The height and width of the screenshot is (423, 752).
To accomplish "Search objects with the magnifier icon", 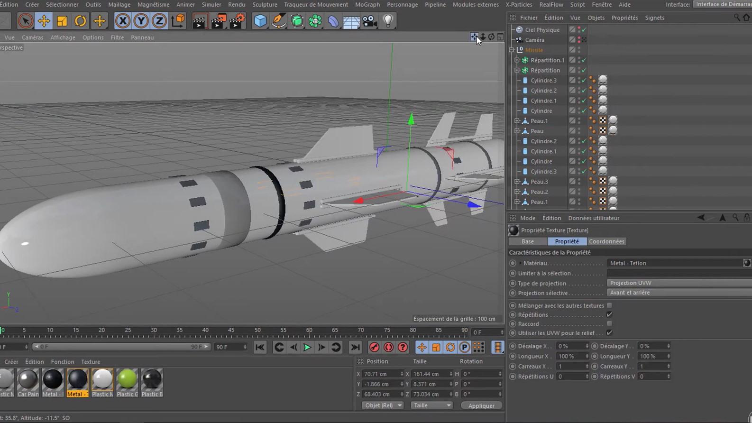I will (x=737, y=18).
